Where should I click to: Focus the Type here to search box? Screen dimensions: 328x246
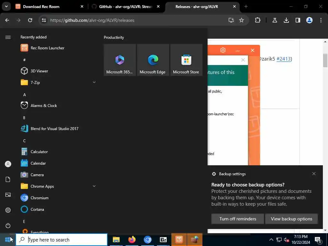click(x=62, y=240)
